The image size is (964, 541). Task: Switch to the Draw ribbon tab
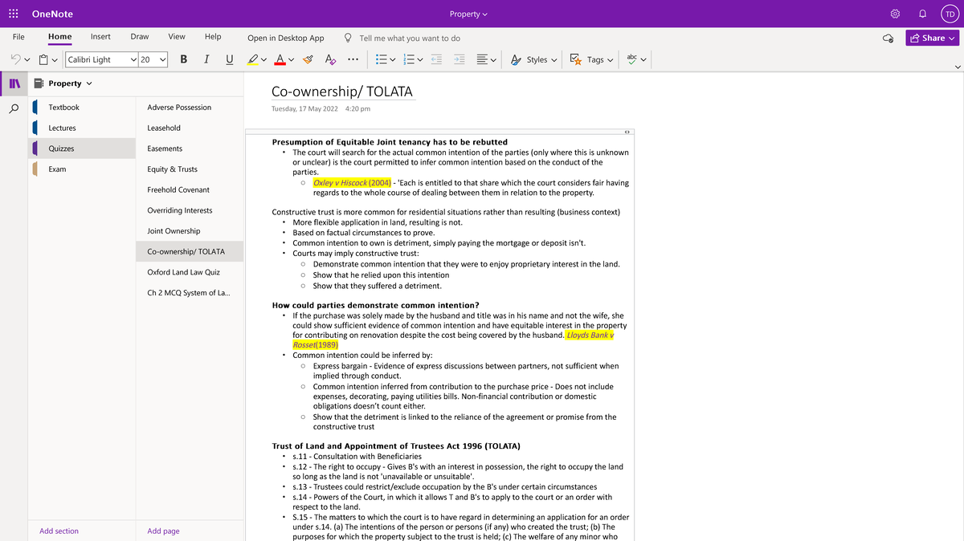(139, 36)
